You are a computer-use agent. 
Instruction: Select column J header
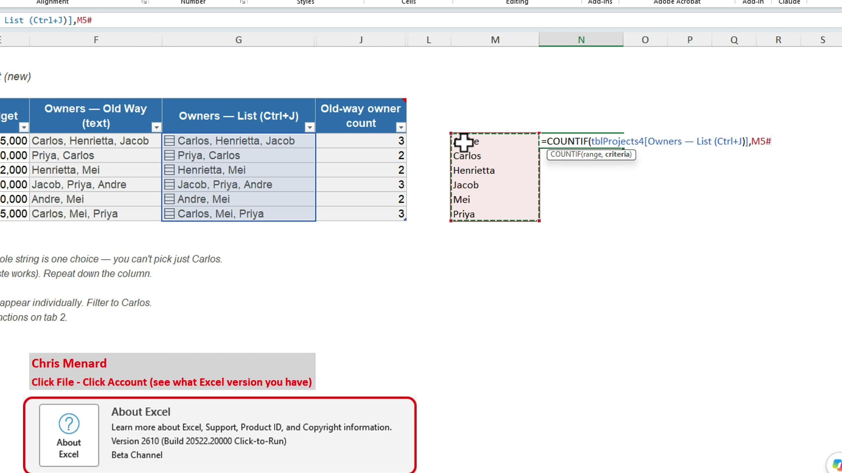click(x=361, y=40)
